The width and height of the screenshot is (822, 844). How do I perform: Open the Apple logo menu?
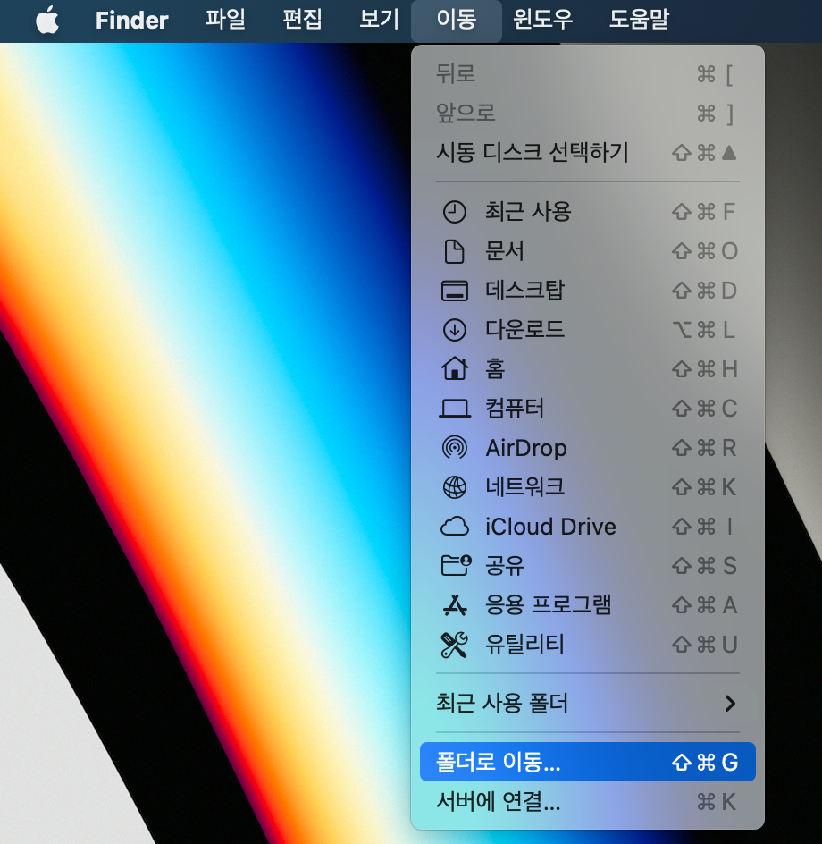click(47, 21)
